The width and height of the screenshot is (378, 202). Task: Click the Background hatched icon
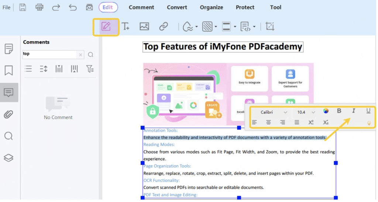(x=207, y=27)
